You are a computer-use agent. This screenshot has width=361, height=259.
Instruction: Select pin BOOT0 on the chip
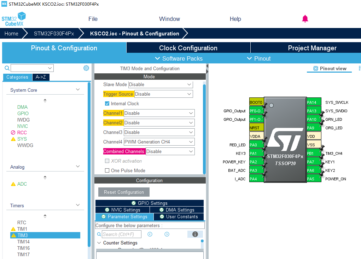(256, 102)
